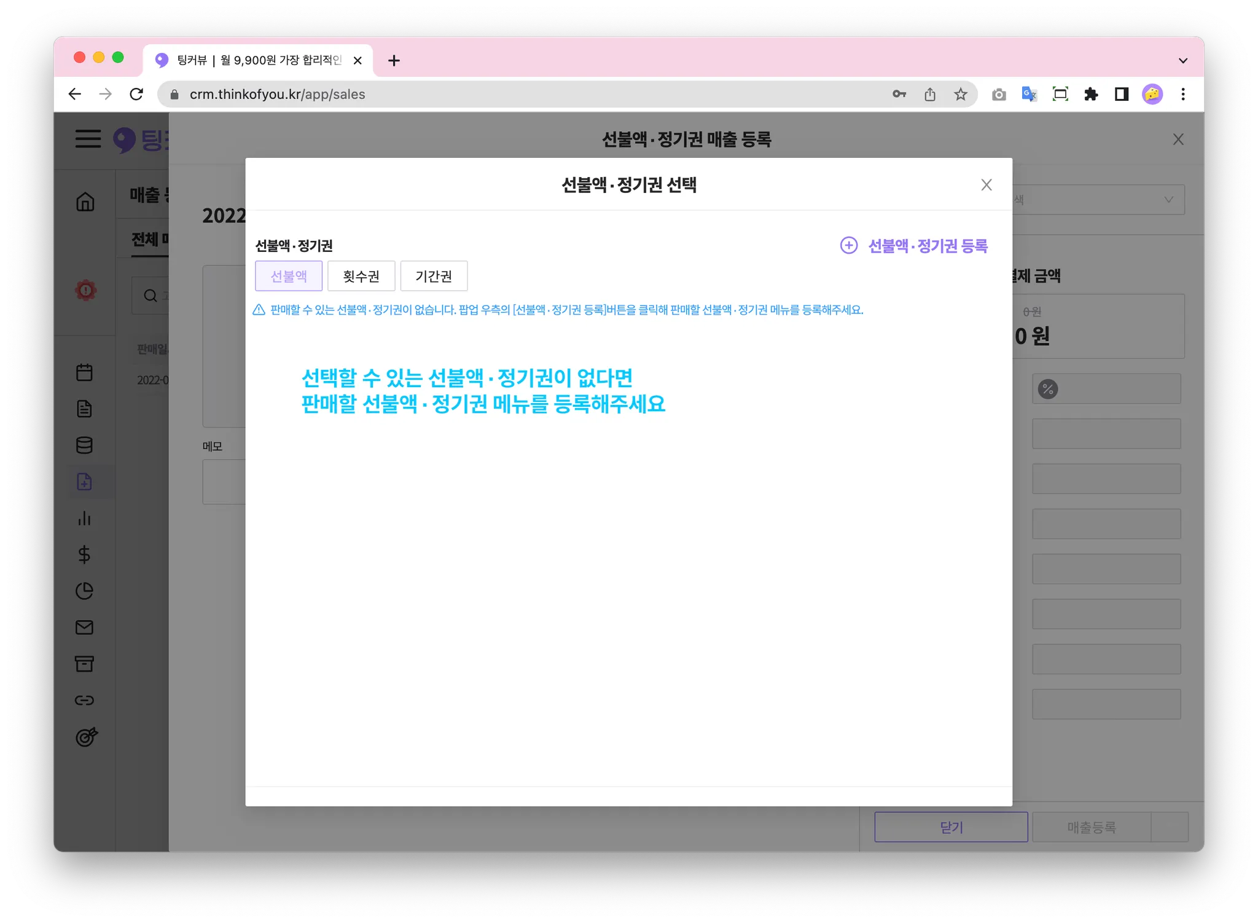This screenshot has width=1258, height=923.
Task: Open the Chrome tab list chevron
Action: click(1182, 61)
